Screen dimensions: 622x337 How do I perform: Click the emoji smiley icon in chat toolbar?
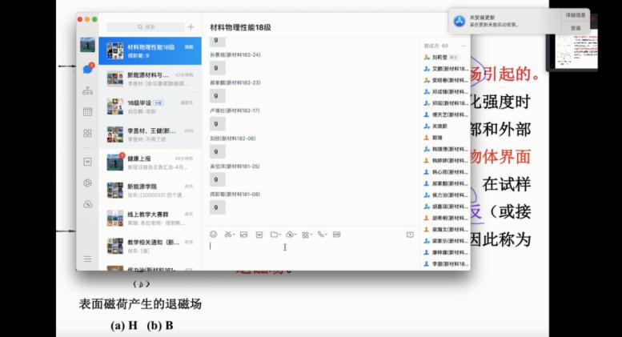point(214,235)
